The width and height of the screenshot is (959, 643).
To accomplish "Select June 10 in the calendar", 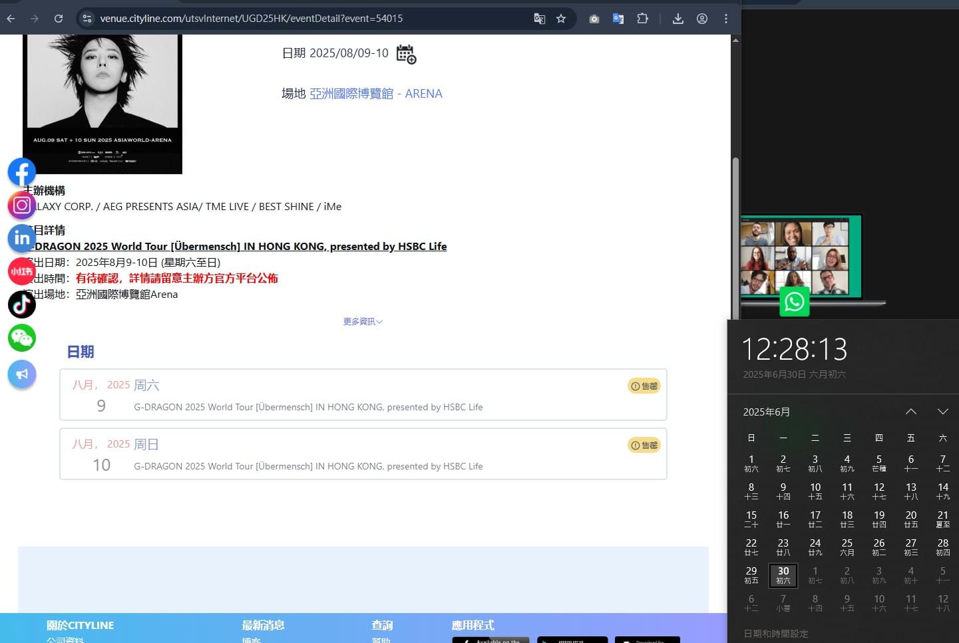I will pos(815,491).
